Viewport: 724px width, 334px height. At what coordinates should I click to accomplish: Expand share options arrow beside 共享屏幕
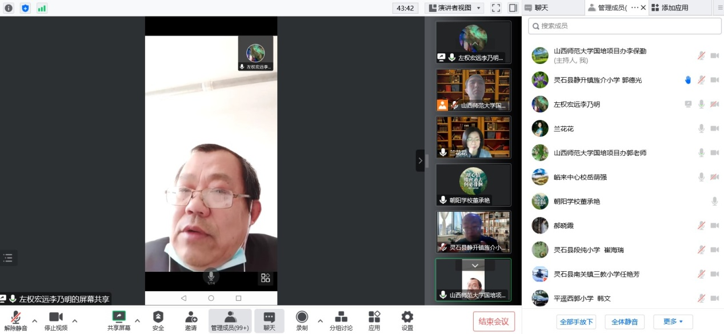[137, 320]
